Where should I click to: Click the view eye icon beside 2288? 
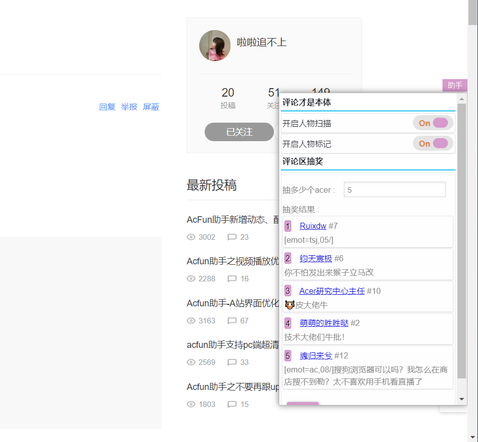(x=191, y=279)
